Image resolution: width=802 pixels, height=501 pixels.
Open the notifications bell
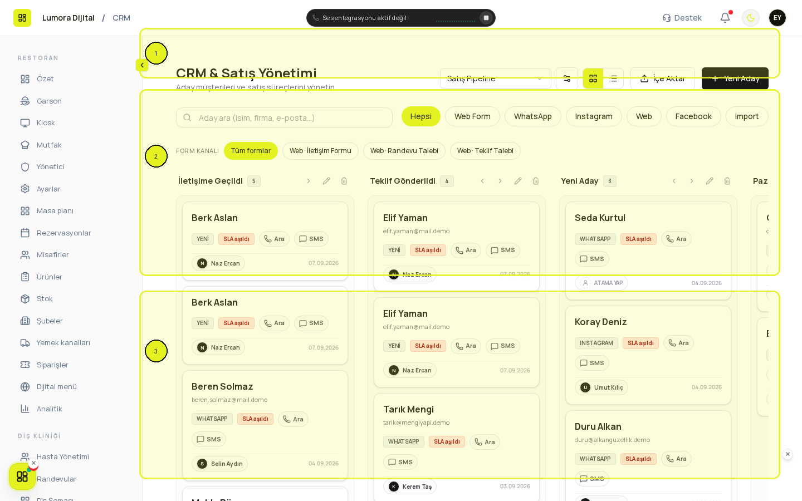click(725, 18)
